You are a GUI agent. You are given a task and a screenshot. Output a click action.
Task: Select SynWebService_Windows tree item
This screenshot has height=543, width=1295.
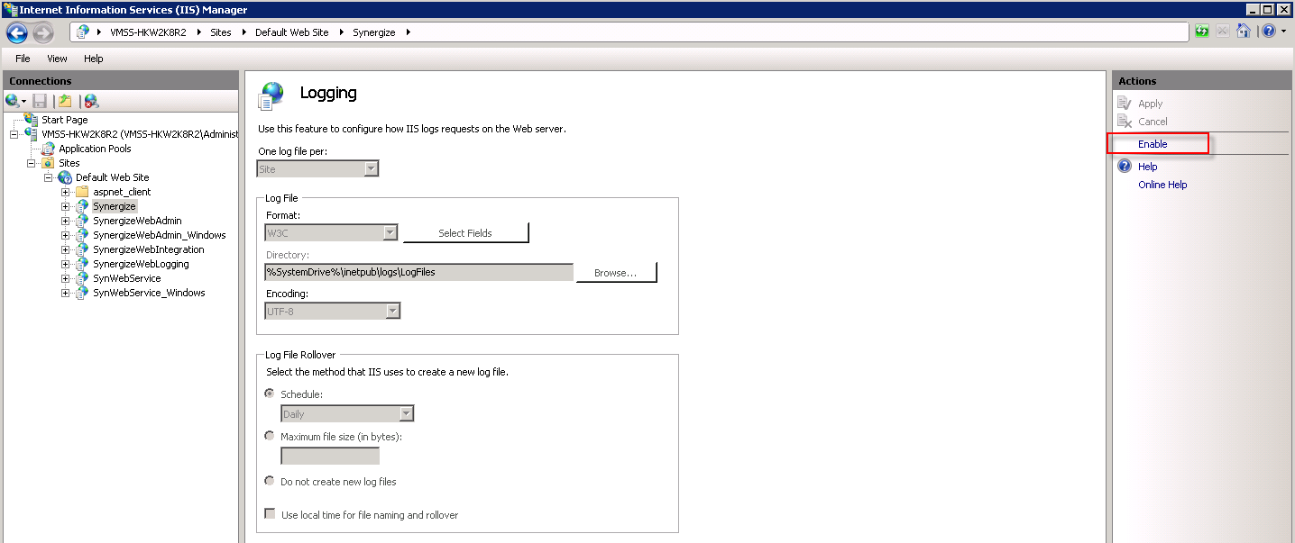[149, 293]
